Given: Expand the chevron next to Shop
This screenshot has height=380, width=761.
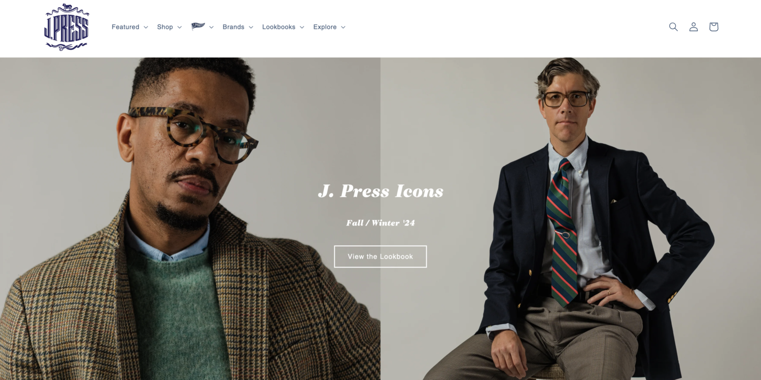Looking at the screenshot, I should pyautogui.click(x=179, y=27).
